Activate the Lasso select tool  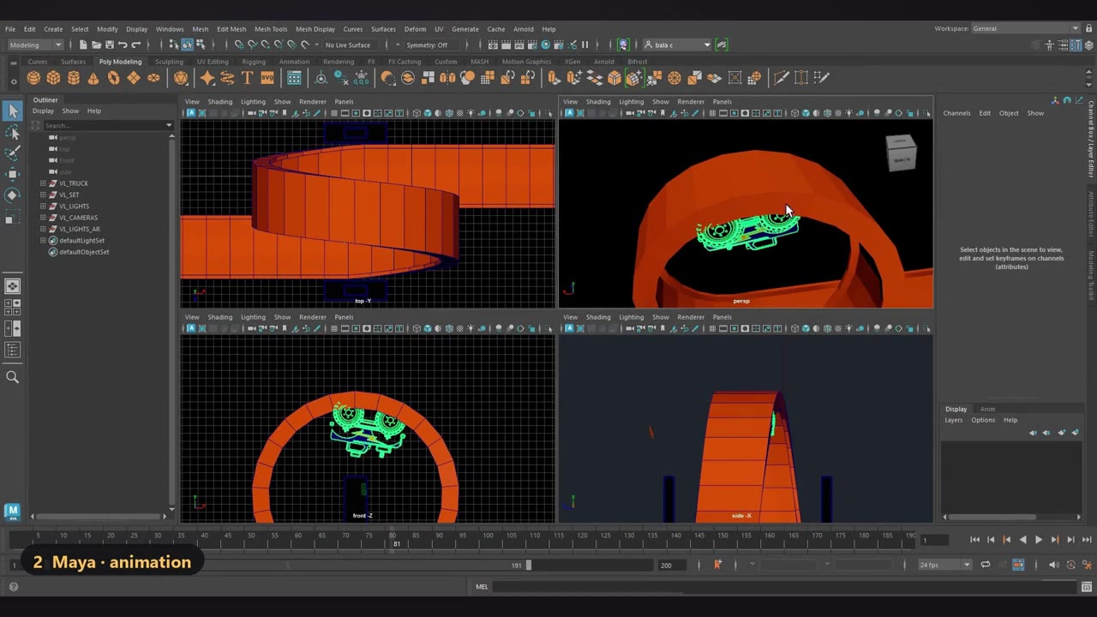(x=13, y=132)
